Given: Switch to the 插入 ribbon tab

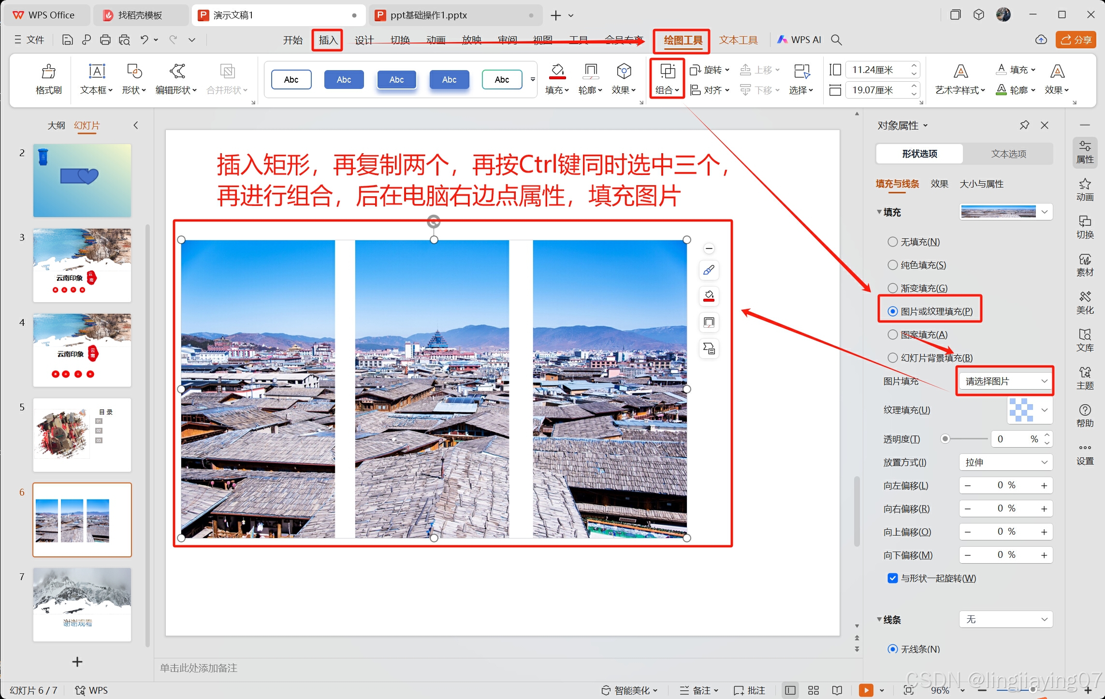Looking at the screenshot, I should (328, 40).
